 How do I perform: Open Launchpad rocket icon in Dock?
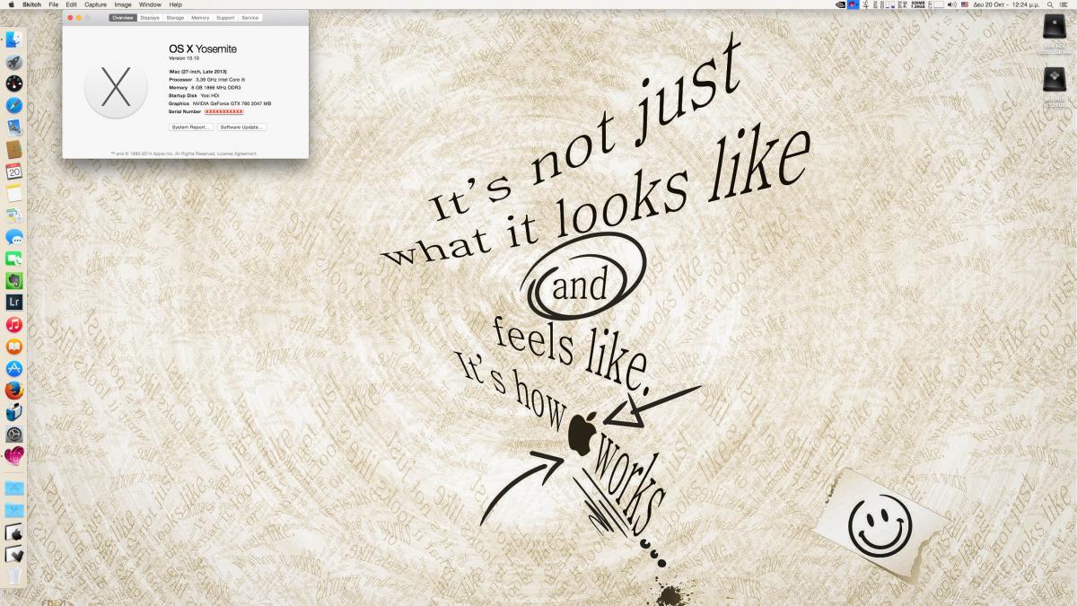point(13,62)
